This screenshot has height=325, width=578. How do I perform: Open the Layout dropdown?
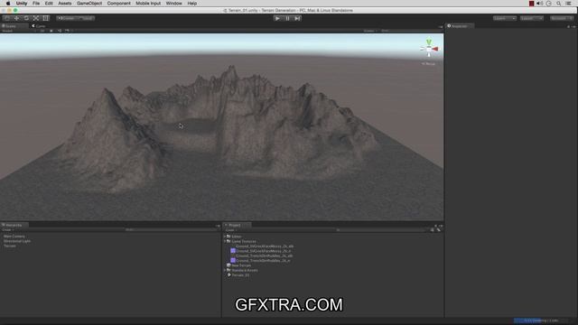532,18
